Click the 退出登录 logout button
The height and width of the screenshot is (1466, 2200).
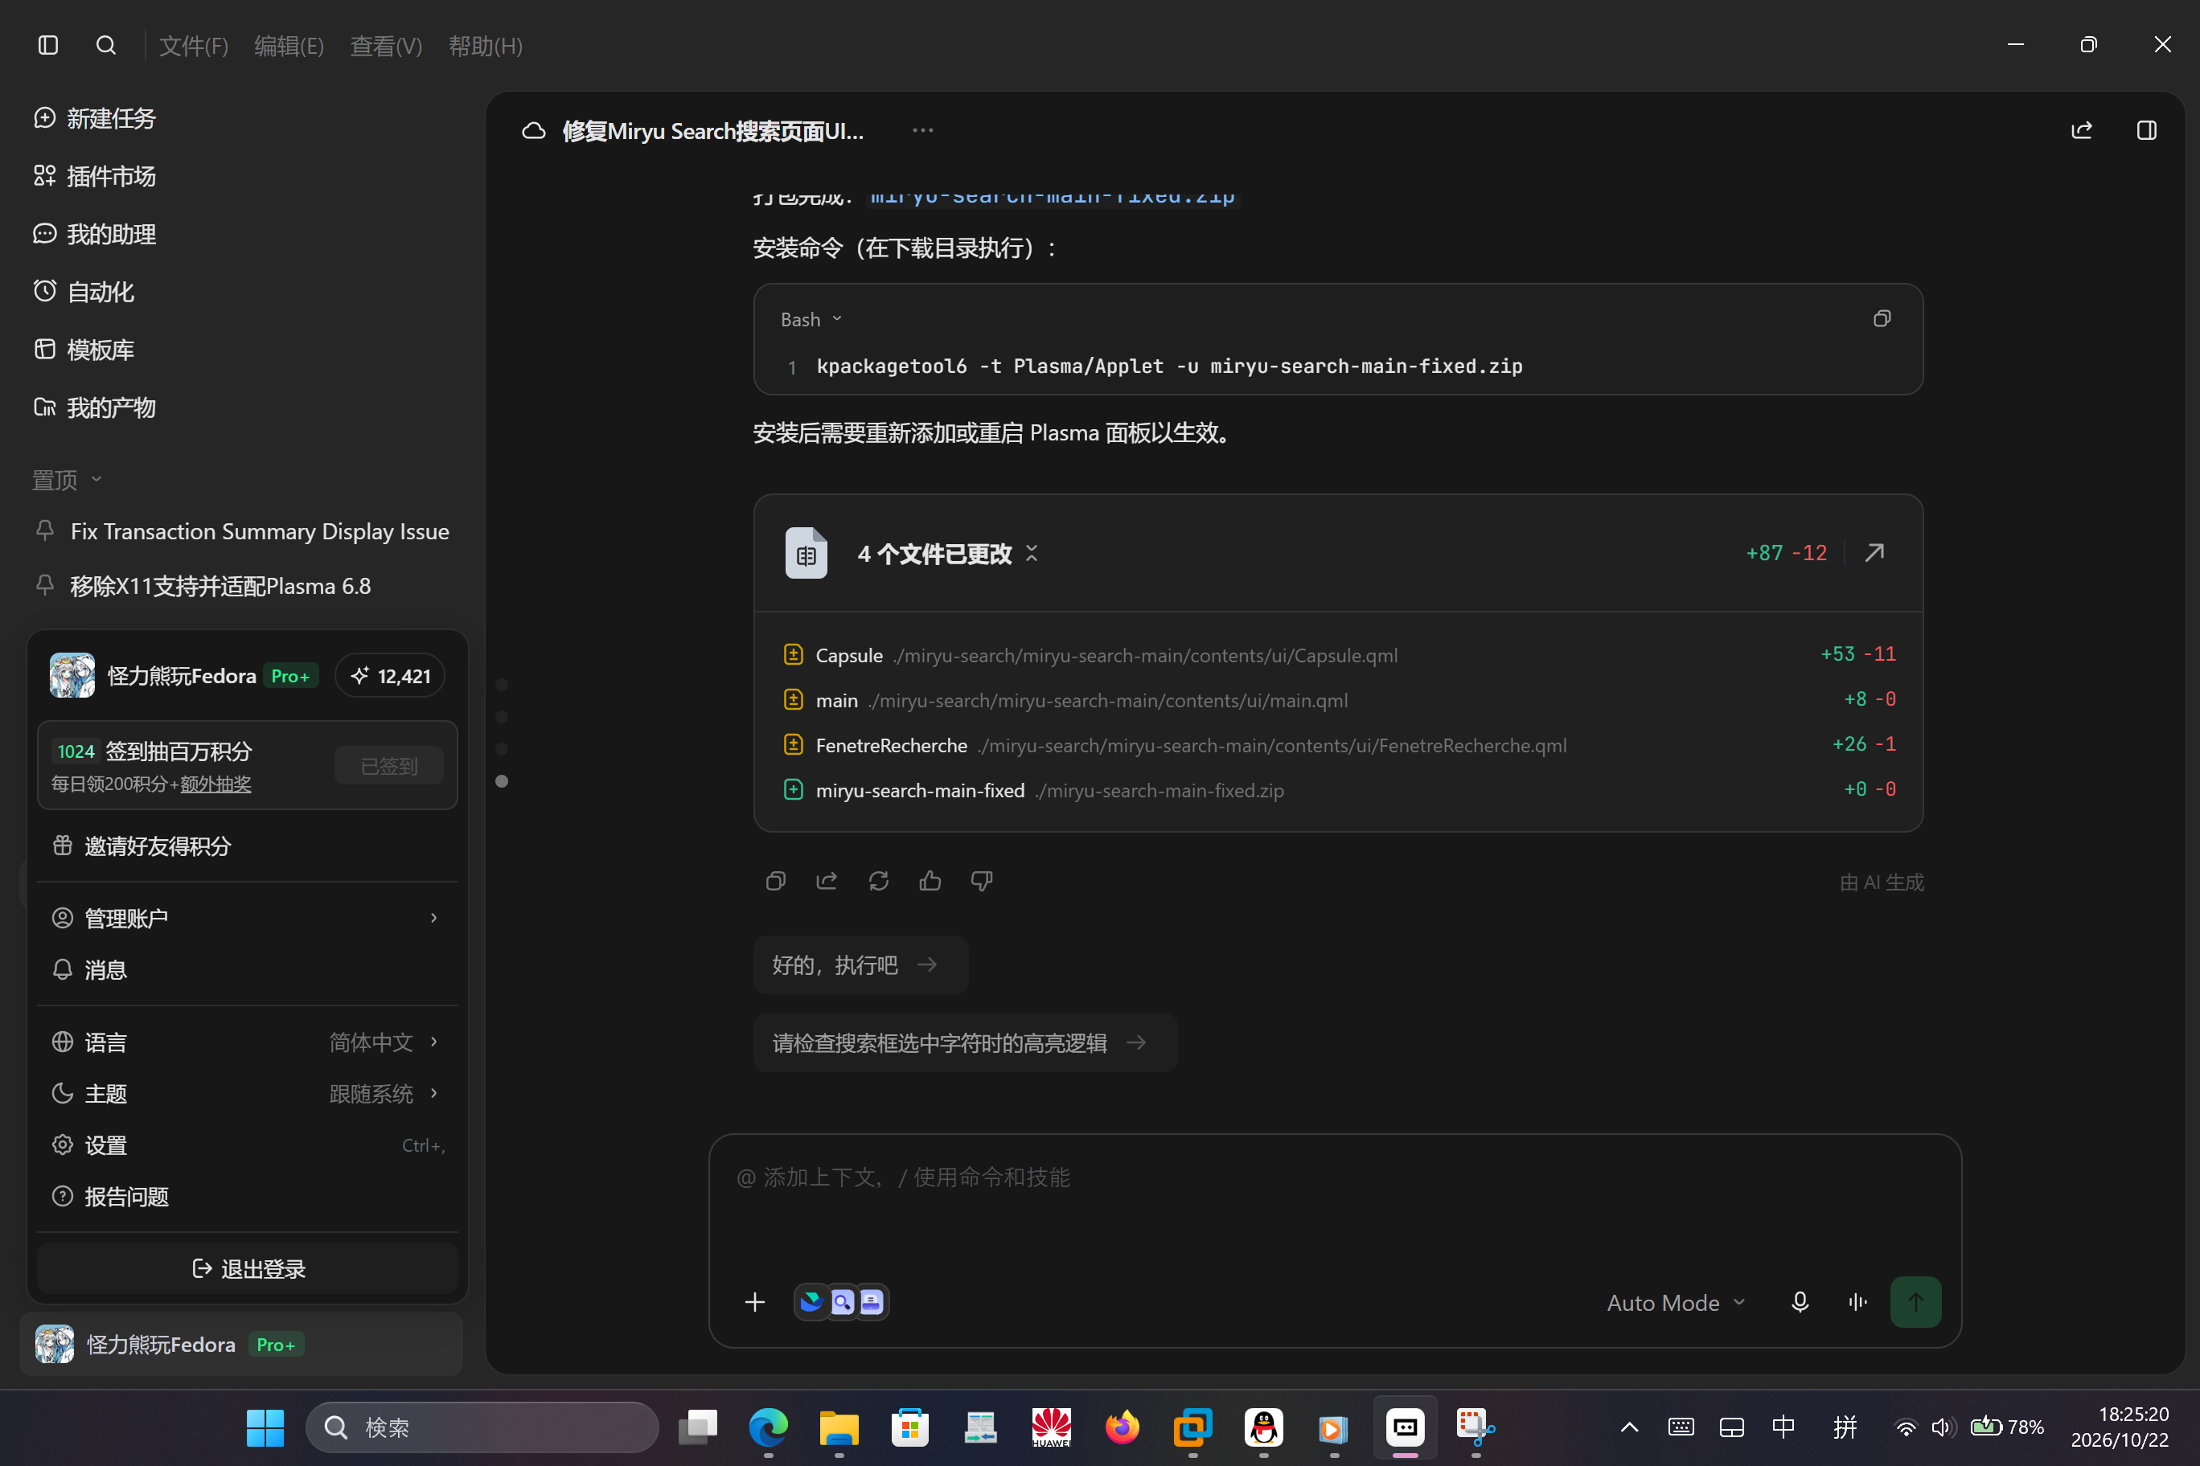248,1269
